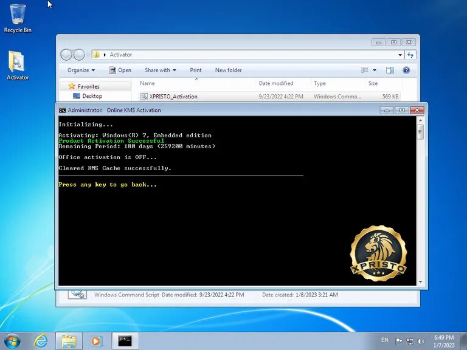Open the clock showing 6:49 PM
Viewport: 467px width, 350px height.
[444, 341]
